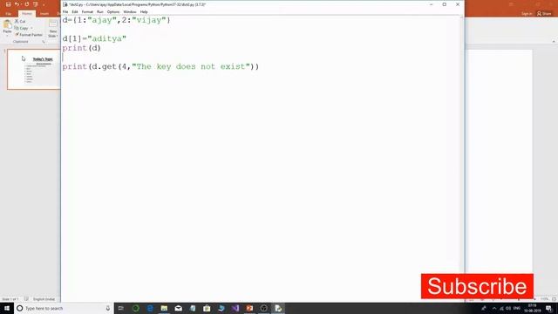Click Format Painter in PowerPoint ribbon

(29, 35)
